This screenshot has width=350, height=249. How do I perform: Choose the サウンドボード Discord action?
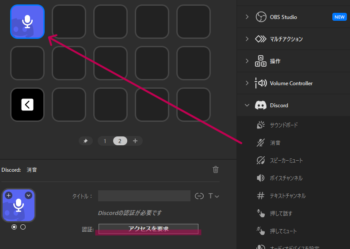284,125
